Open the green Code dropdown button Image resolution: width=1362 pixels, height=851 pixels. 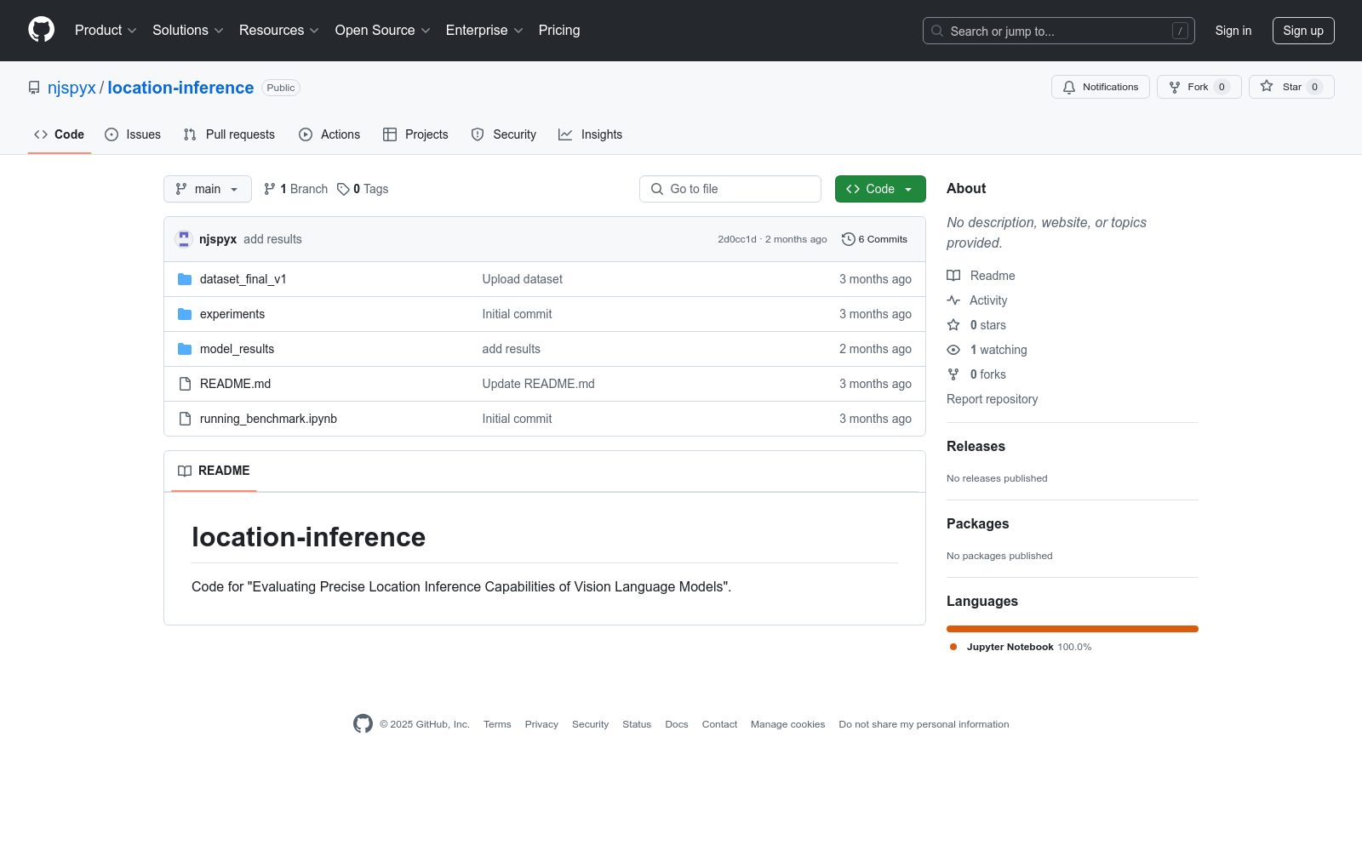tap(880, 189)
